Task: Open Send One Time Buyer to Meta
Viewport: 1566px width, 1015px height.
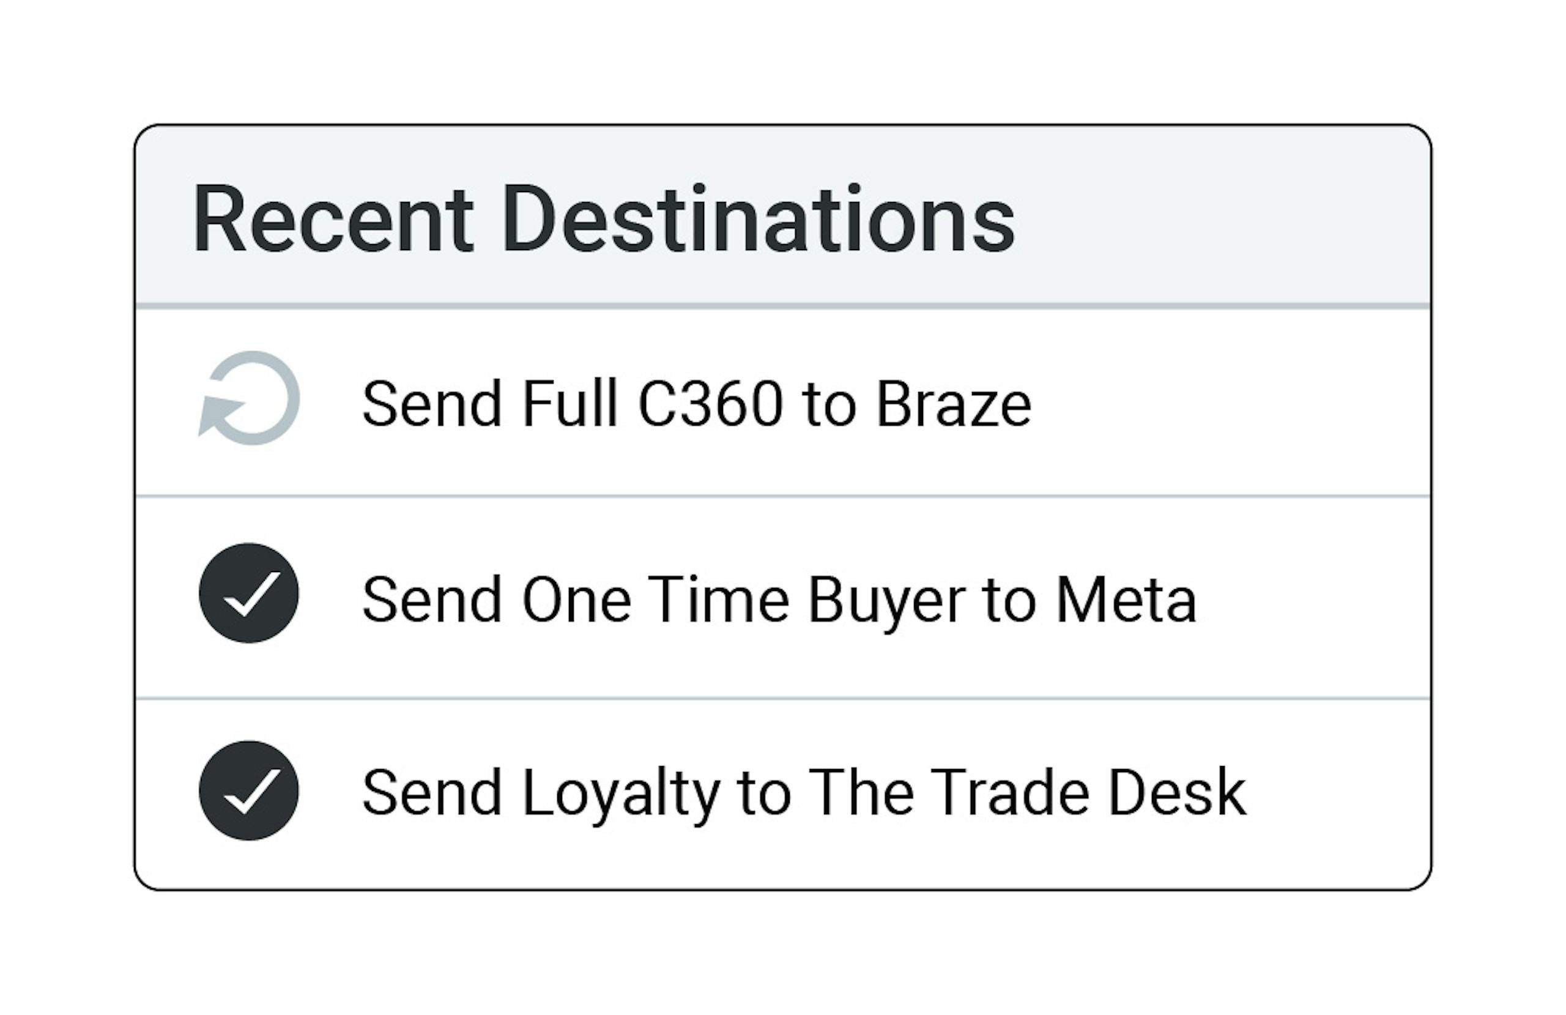Action: click(x=779, y=600)
